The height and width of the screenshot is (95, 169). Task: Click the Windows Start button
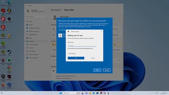61,93
